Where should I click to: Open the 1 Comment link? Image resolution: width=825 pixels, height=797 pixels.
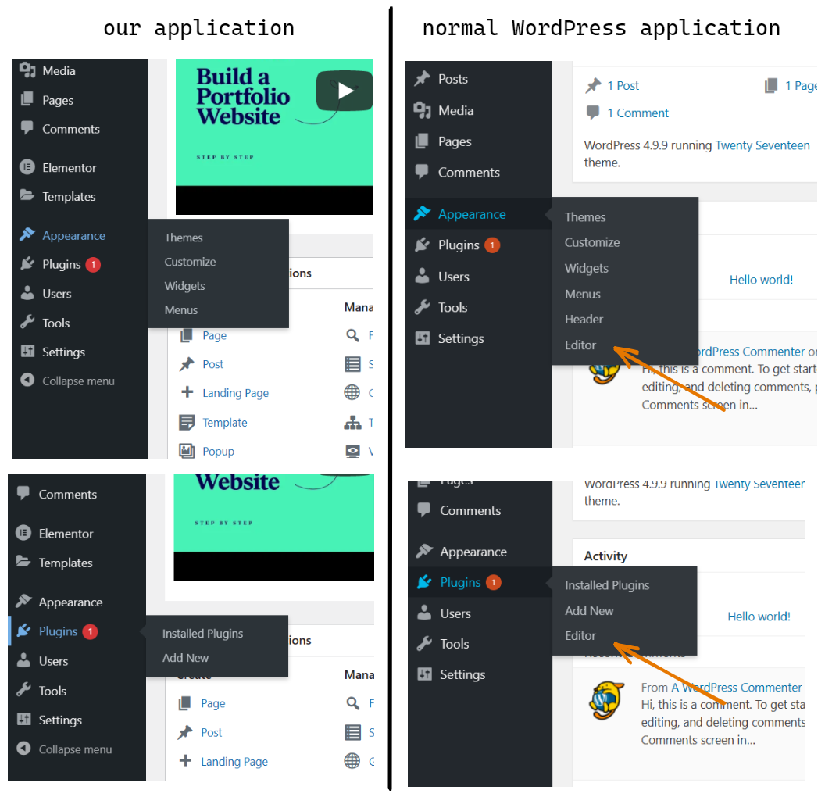[x=637, y=113]
